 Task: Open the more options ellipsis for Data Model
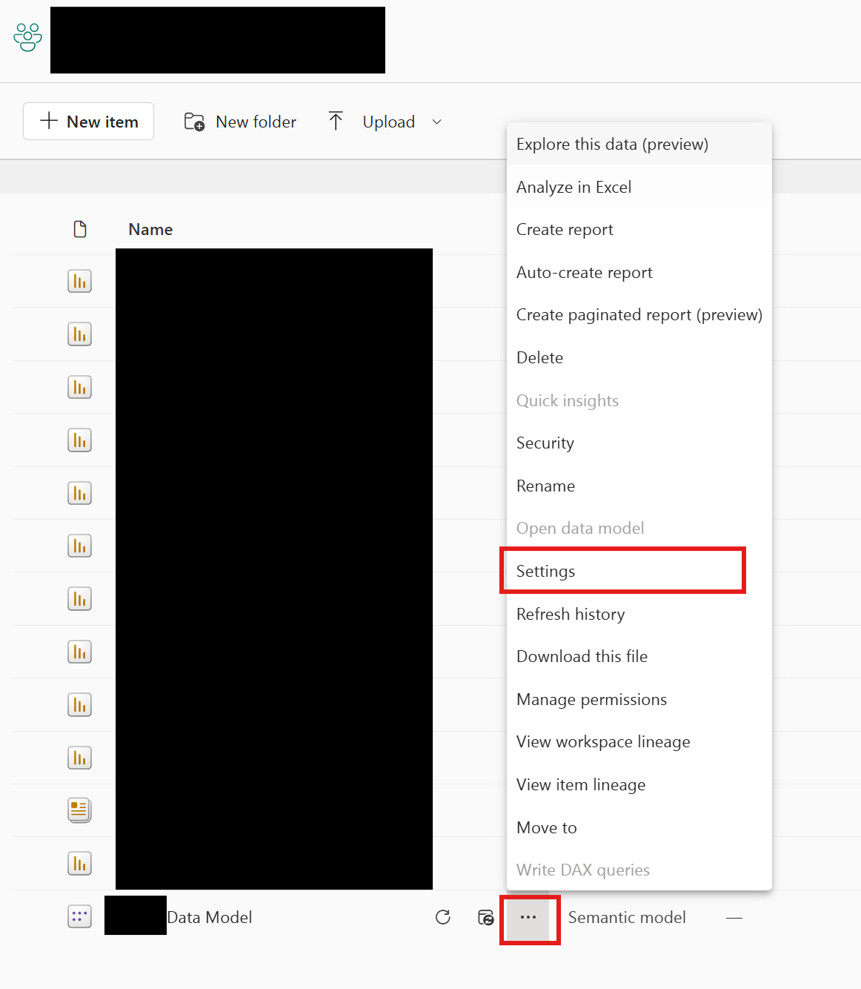[529, 918]
